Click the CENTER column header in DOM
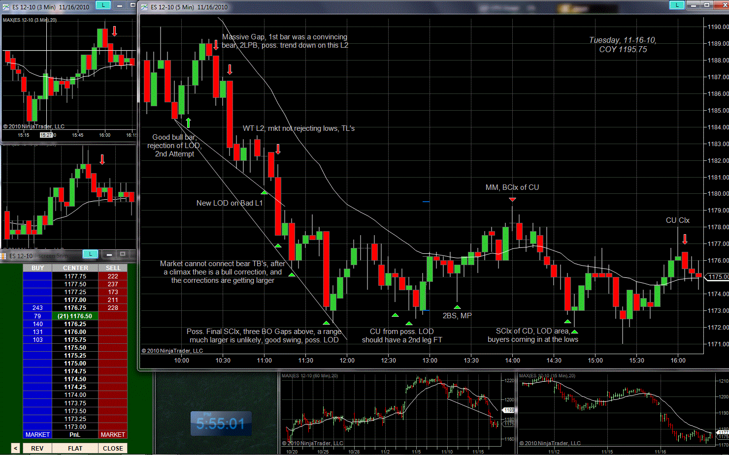 [75, 268]
